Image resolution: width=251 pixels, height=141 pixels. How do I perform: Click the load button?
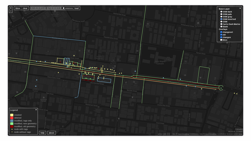76,8
